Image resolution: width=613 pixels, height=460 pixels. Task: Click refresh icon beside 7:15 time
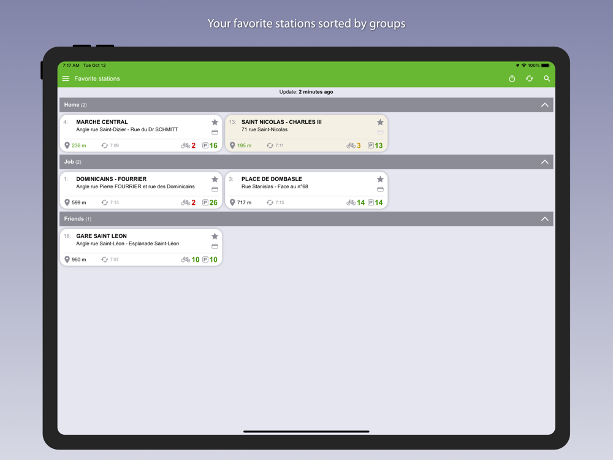pyautogui.click(x=270, y=202)
